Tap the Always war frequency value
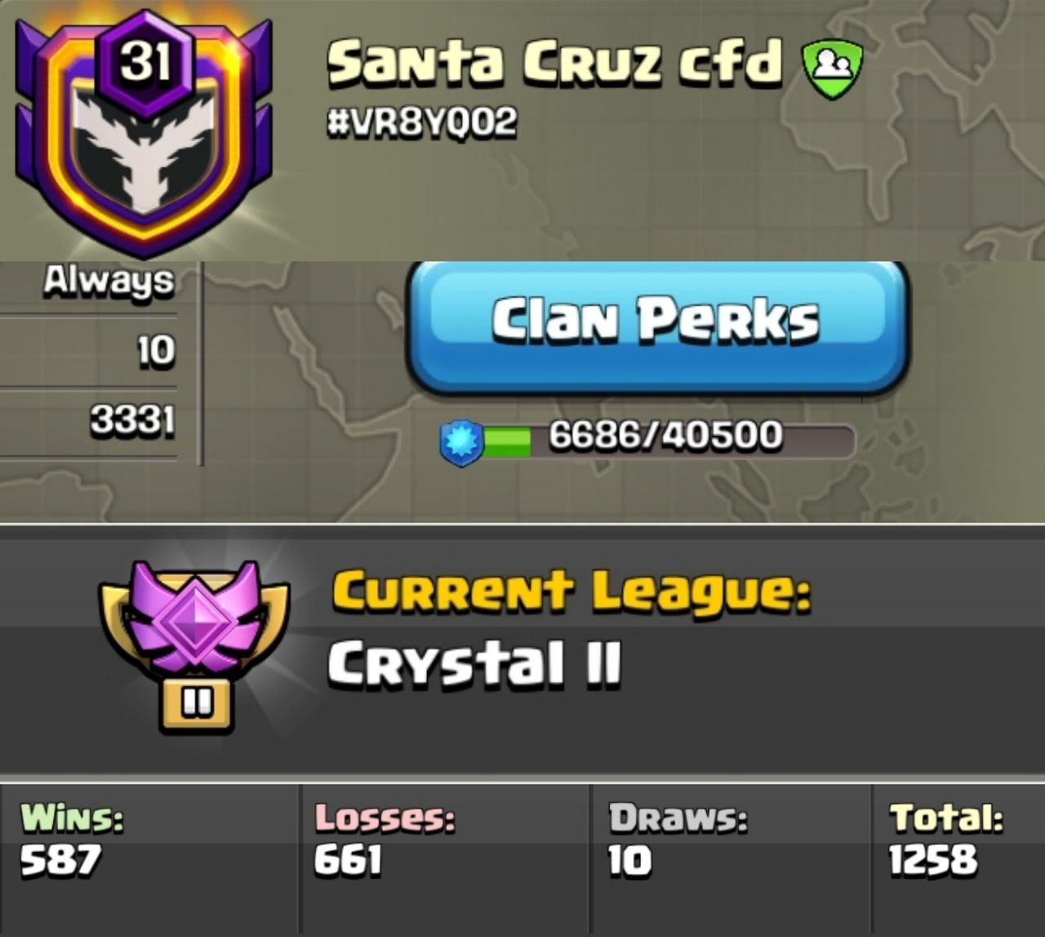This screenshot has height=937, width=1045. pos(109,280)
